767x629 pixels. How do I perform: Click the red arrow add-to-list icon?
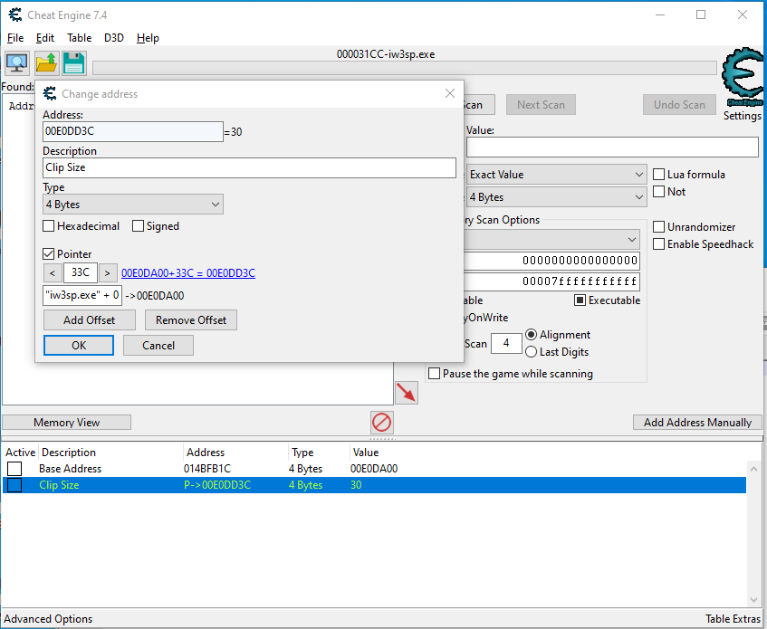click(407, 393)
